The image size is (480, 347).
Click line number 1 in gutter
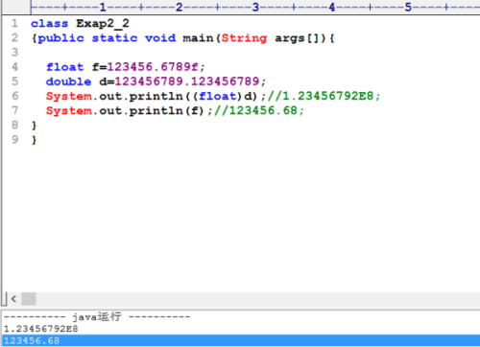(14, 23)
